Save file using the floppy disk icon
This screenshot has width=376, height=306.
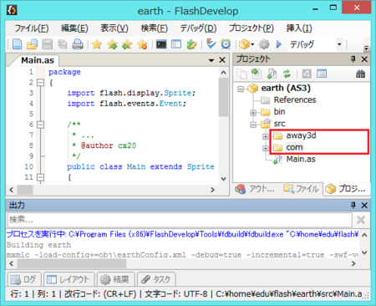pos(48,44)
